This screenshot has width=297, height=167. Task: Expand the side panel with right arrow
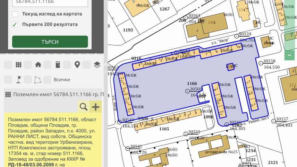click(105, 72)
